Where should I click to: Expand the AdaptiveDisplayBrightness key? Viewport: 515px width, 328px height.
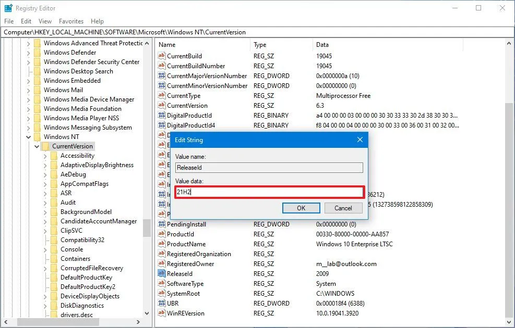[x=45, y=165]
